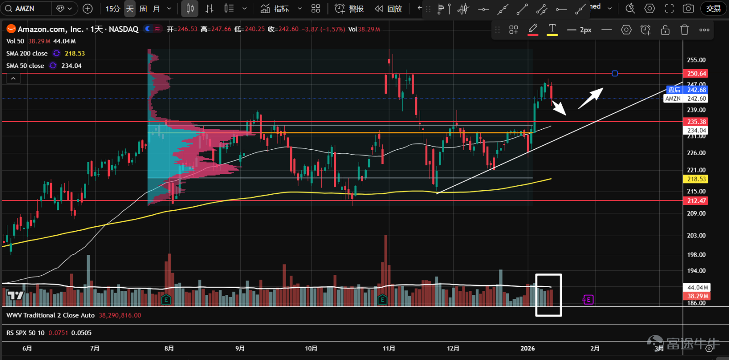Select the 天 daily timeframe
Screen dimensions: 729x360
(130, 9)
